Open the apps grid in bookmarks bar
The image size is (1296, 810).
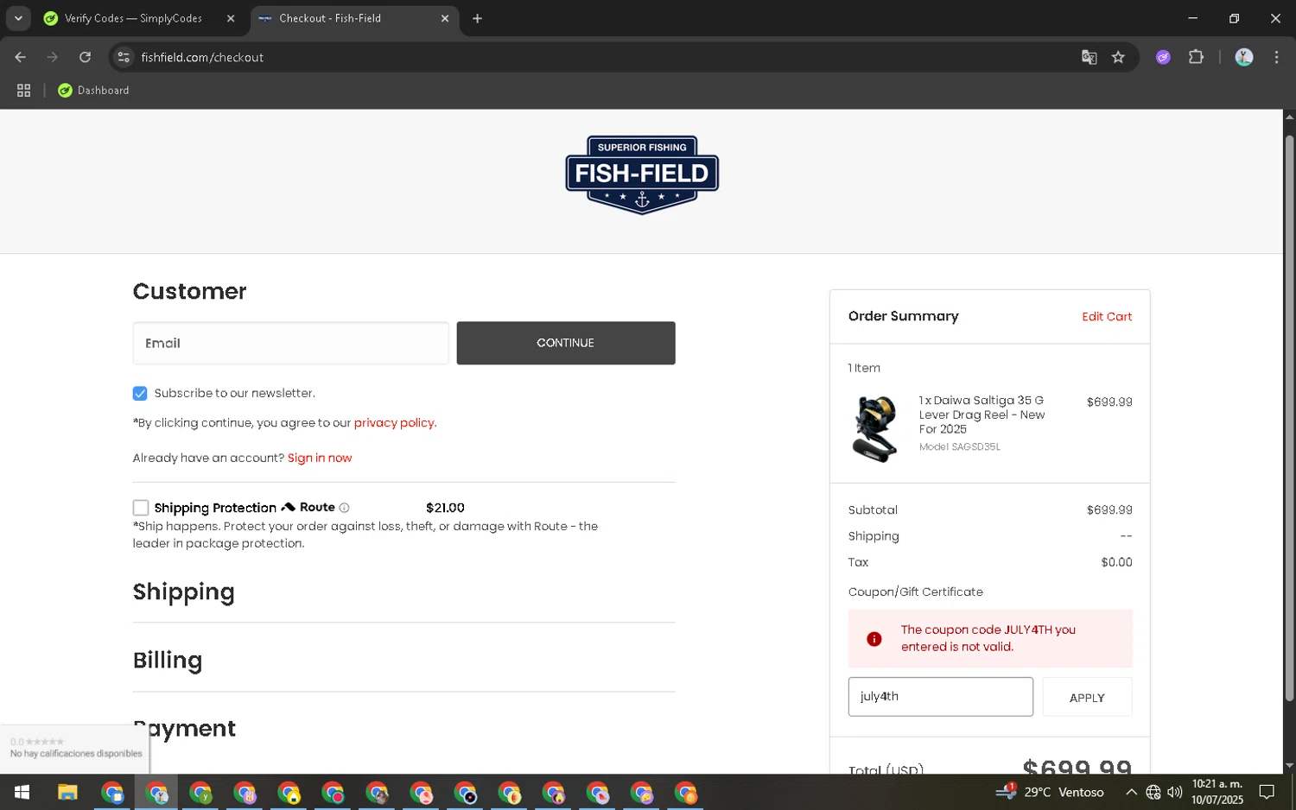coord(23,90)
